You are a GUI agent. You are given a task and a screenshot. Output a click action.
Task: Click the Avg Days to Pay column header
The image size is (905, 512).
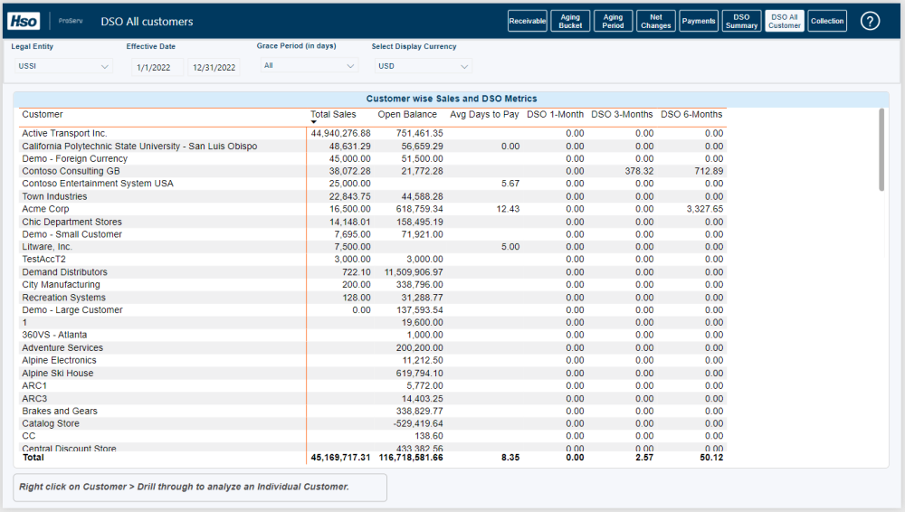(x=484, y=115)
